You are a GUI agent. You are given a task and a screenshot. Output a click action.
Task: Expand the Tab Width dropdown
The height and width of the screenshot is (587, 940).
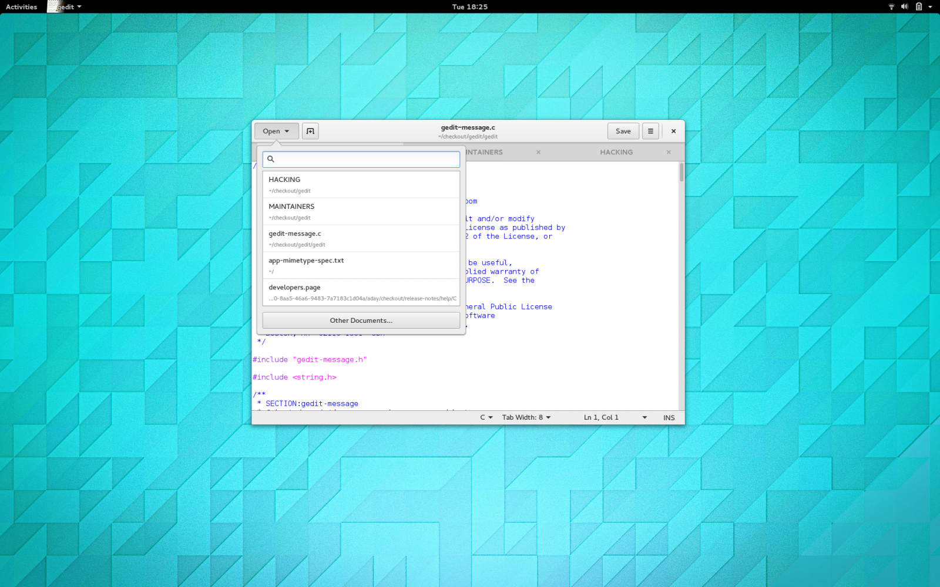tap(526, 417)
